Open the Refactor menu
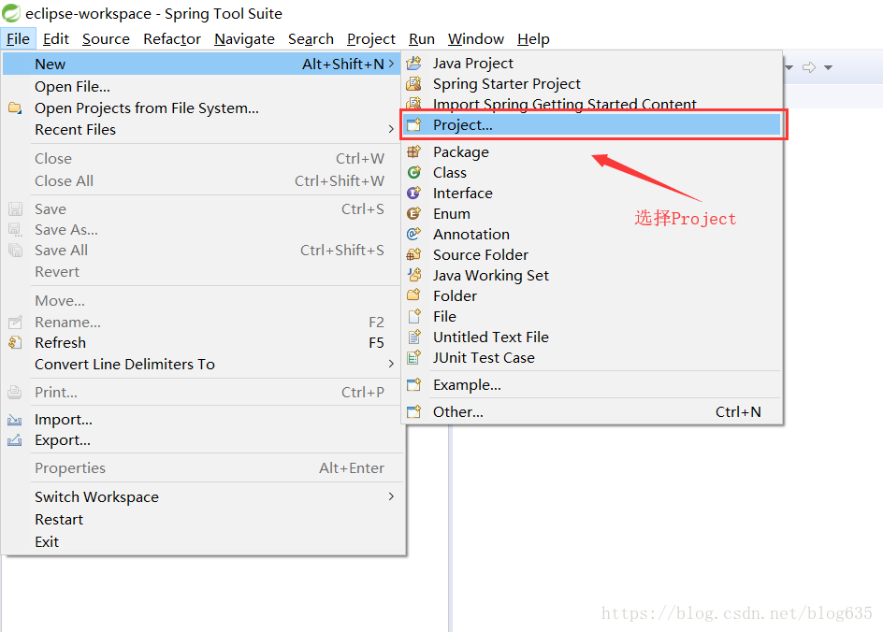 point(172,39)
